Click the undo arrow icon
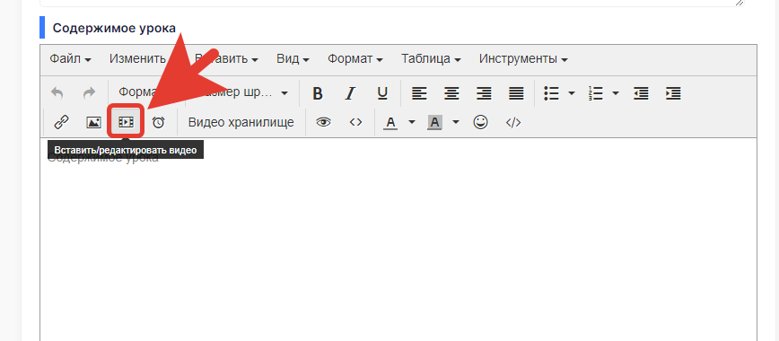The image size is (779, 341). coord(57,93)
